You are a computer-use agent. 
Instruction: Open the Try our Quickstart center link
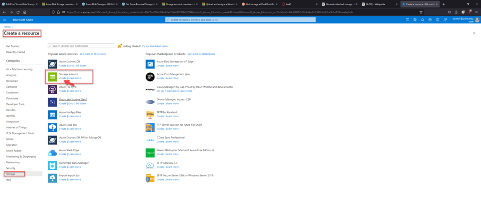155,46
